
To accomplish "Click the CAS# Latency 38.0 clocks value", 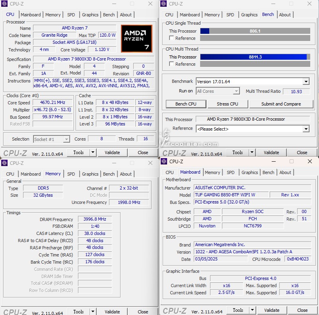I will [95, 233].
